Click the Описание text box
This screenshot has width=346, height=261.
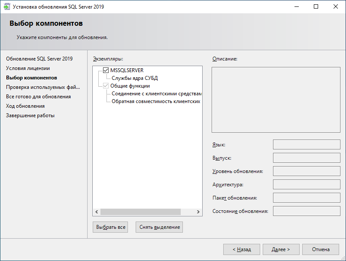coord(276,100)
